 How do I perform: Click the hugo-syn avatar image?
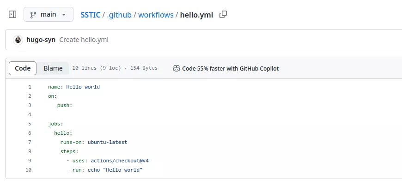[x=18, y=40]
